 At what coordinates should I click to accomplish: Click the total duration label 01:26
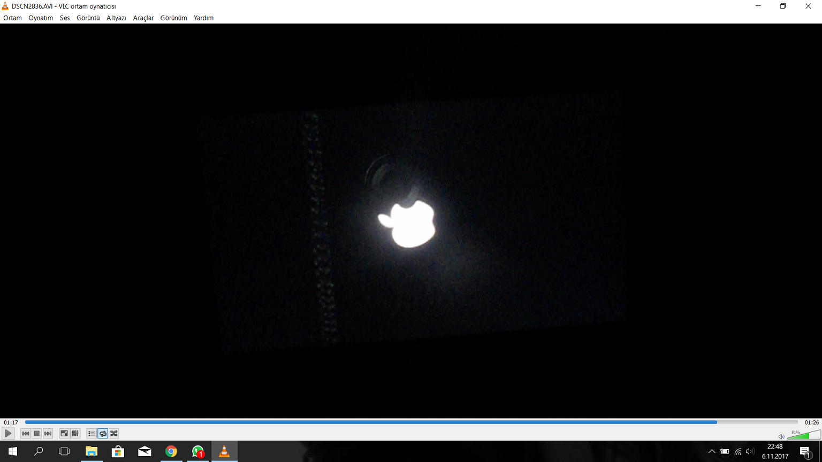811,422
